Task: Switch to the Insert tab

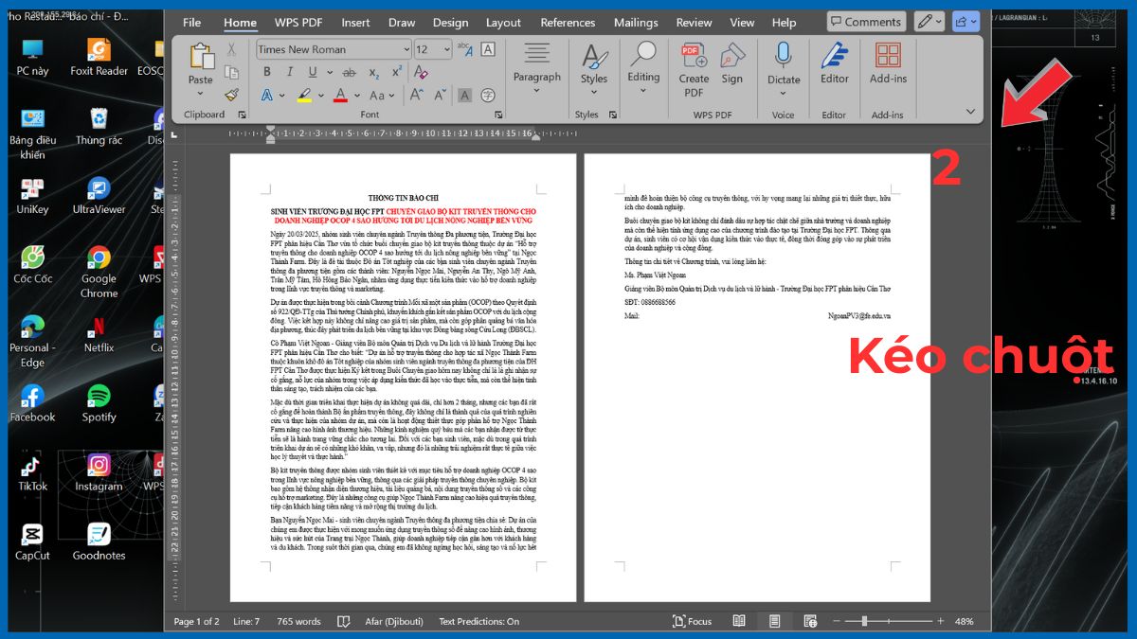Action: coord(355,23)
